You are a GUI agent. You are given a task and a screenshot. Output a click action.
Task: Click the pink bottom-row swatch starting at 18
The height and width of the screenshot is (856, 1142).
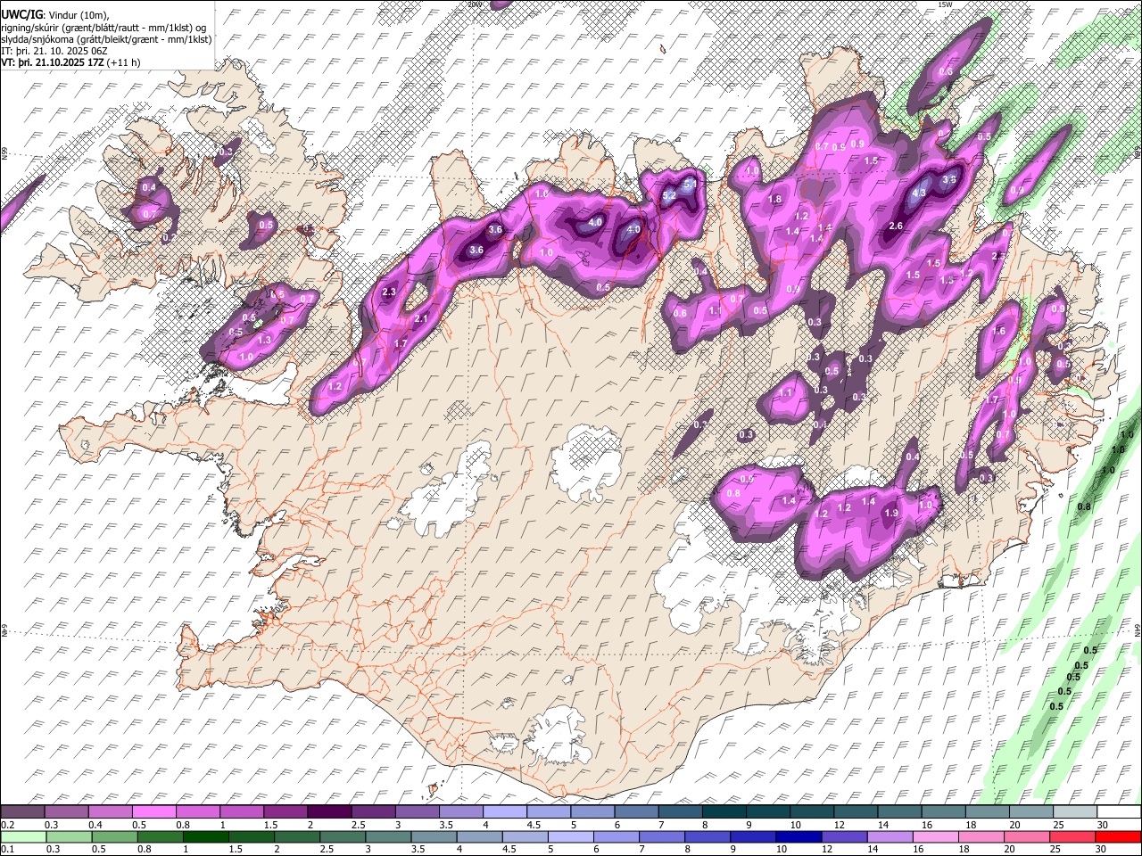coord(982,836)
